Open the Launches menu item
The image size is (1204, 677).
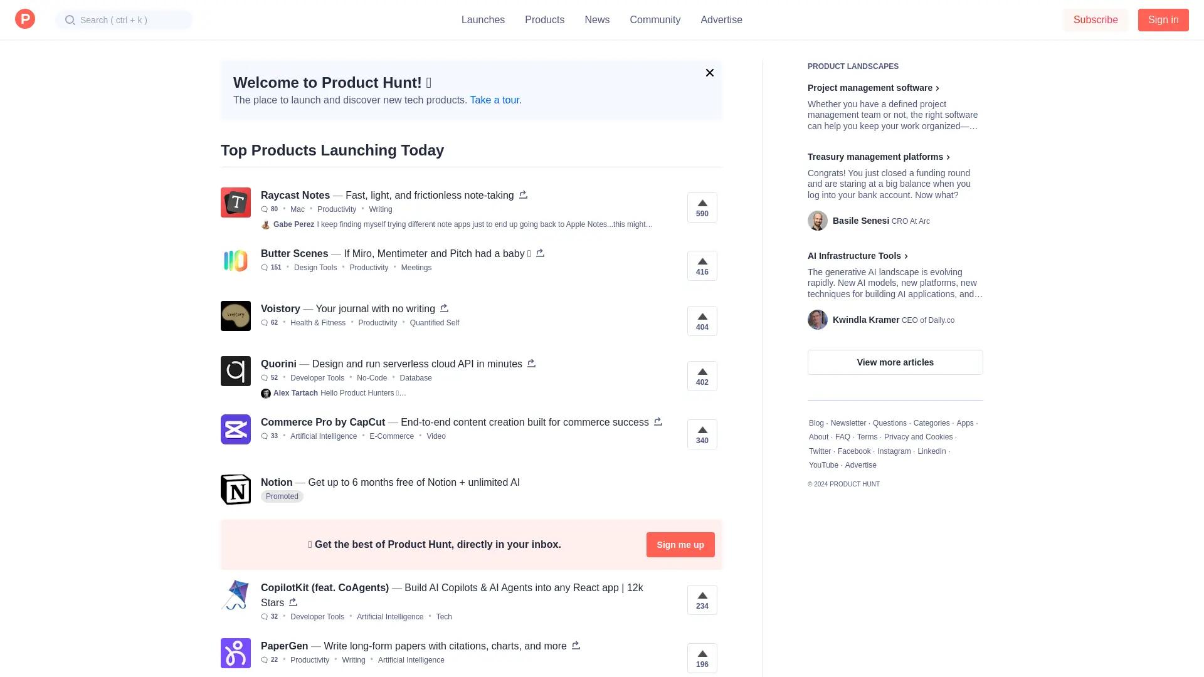(483, 19)
